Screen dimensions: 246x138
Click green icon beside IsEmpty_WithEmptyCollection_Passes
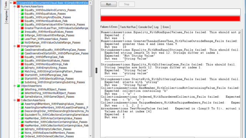(x=22, y=129)
